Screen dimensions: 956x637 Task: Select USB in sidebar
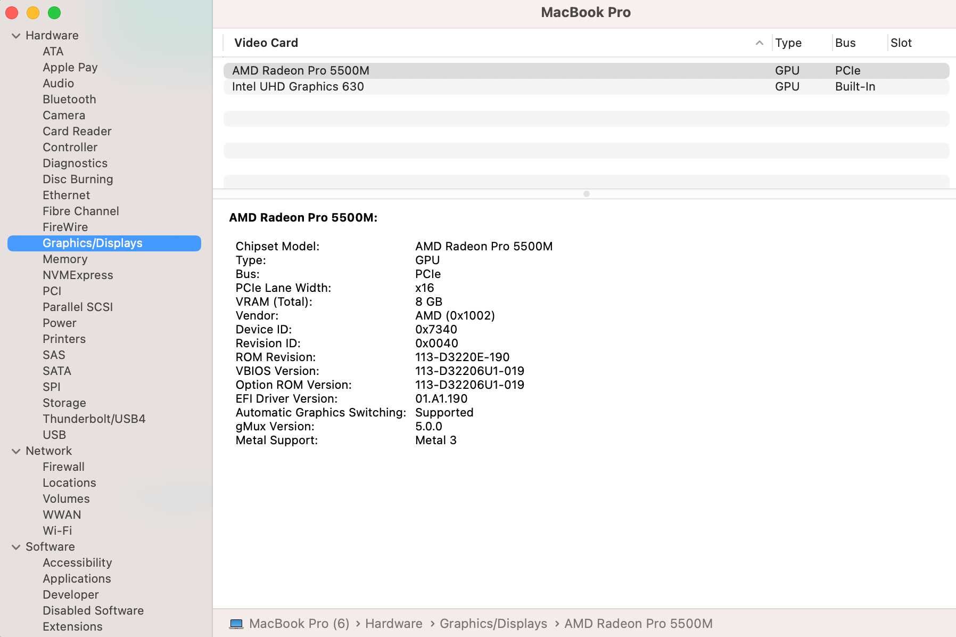coord(54,435)
